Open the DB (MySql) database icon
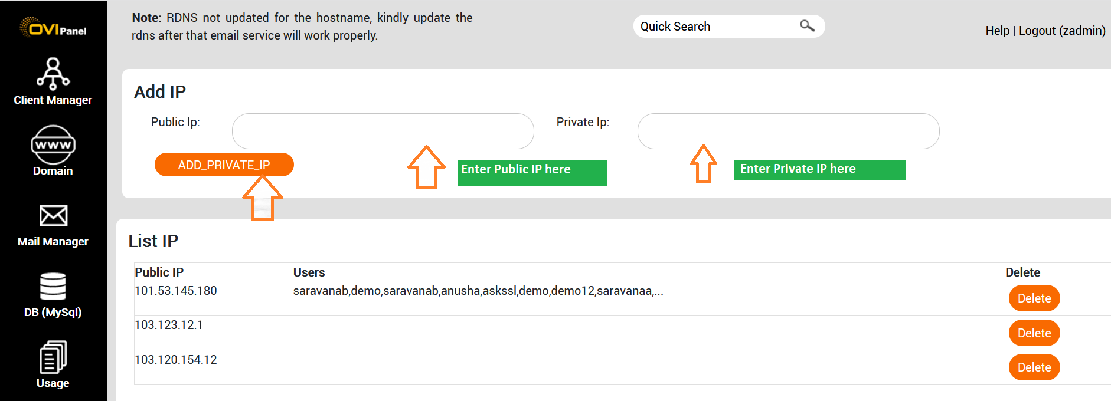 [x=53, y=287]
